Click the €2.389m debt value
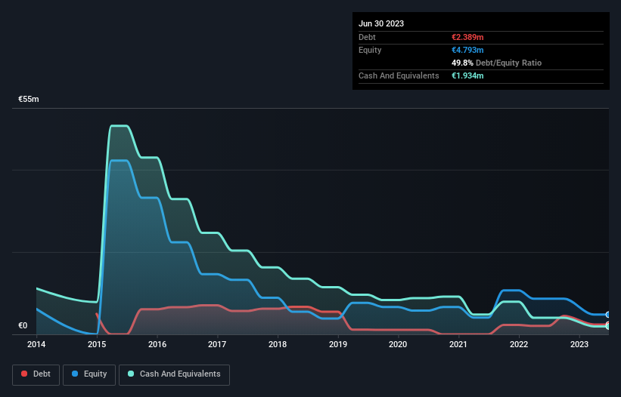 tap(467, 37)
